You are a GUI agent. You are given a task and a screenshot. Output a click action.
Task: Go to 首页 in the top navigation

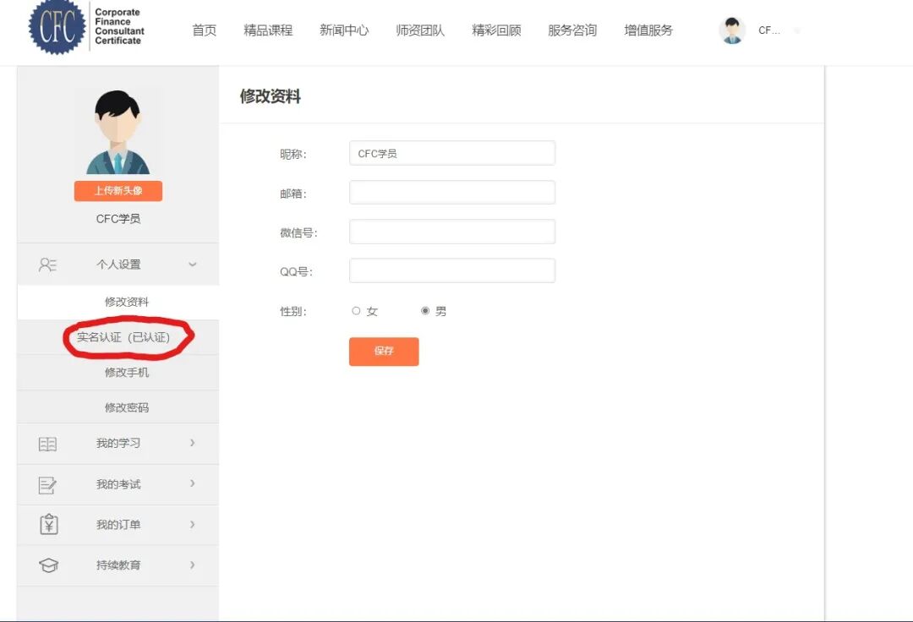pos(205,30)
